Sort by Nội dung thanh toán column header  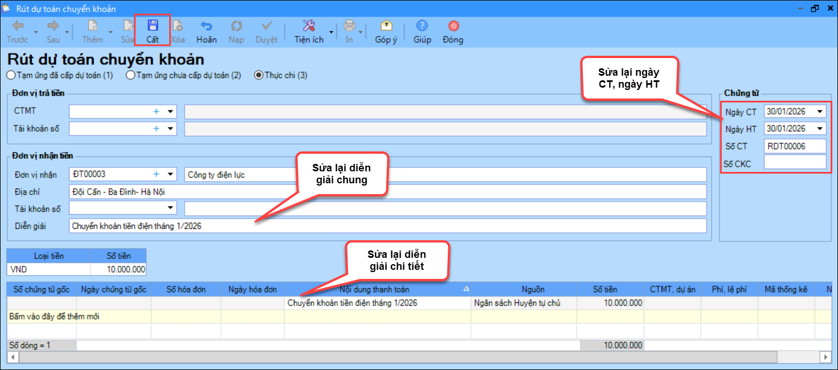click(378, 290)
